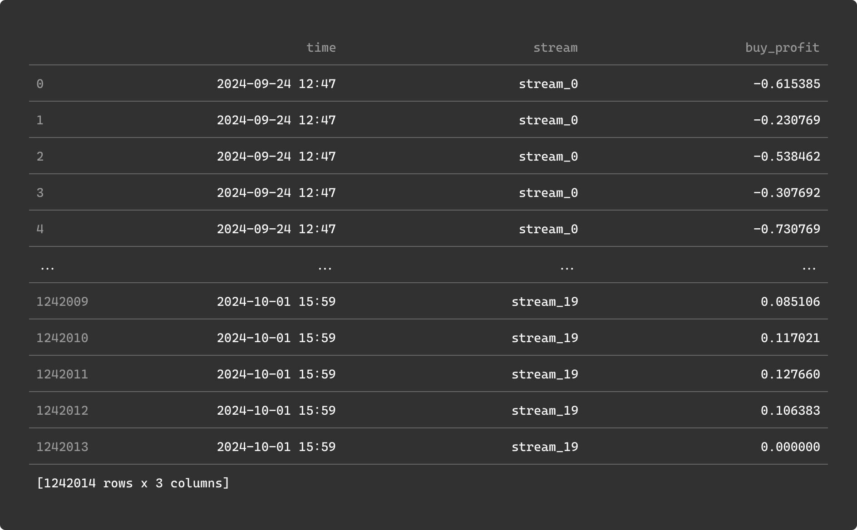This screenshot has height=530, width=857.
Task: Click the buy_profit value -0.730769
Action: coord(786,229)
